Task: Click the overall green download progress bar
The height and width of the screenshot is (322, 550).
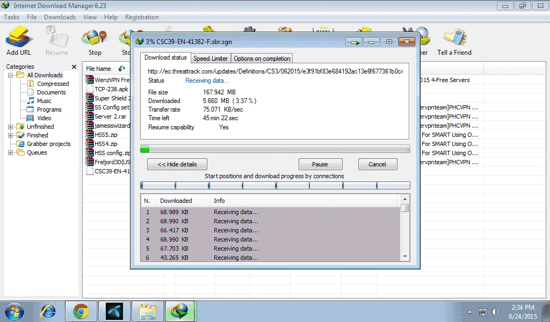Action: pos(275,149)
